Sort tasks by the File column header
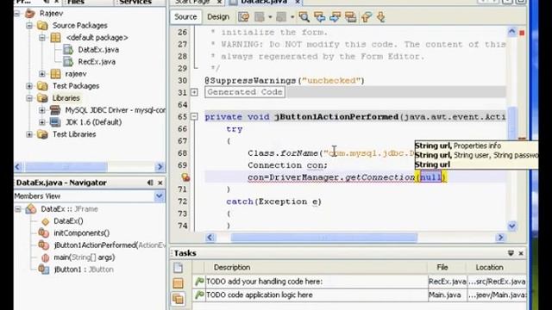Image resolution: width=552 pixels, height=310 pixels. [447, 268]
